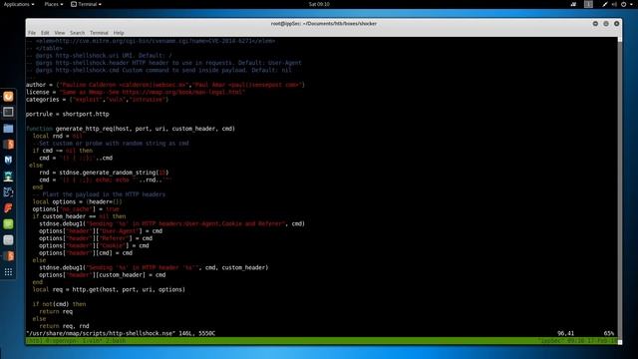Click the orange dock icon above app grid
The height and width of the screenshot is (359, 638).
tap(8, 256)
